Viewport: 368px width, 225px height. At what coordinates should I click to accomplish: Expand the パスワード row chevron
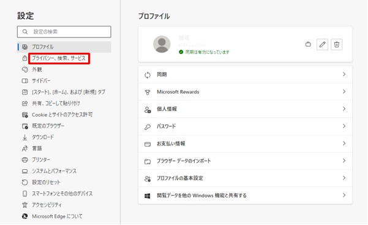(344, 126)
